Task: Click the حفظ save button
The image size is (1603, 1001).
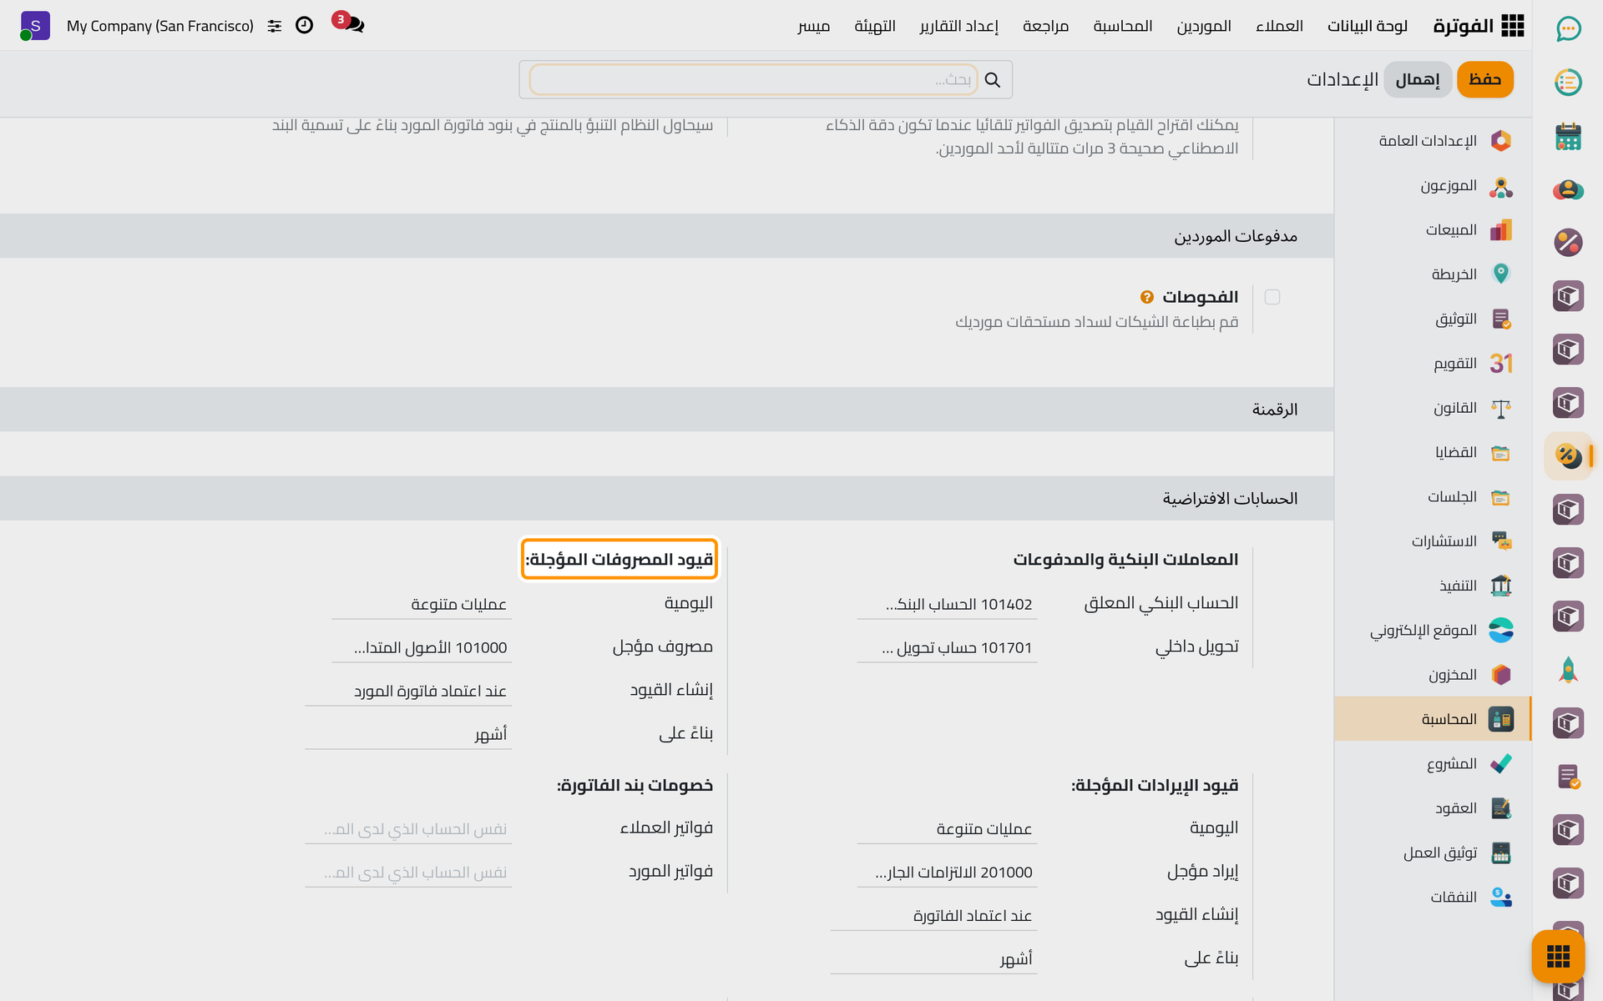Action: point(1484,79)
